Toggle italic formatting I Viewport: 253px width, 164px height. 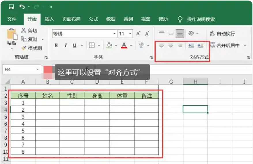pyautogui.click(x=65, y=45)
